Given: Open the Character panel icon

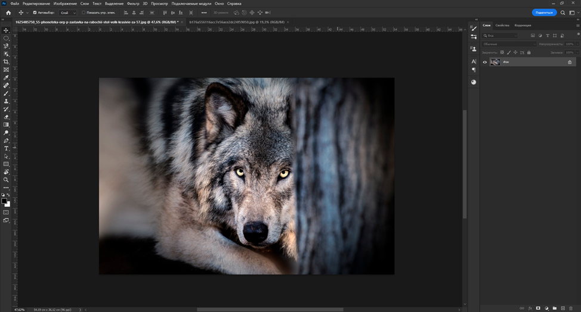Looking at the screenshot, I should tap(474, 61).
